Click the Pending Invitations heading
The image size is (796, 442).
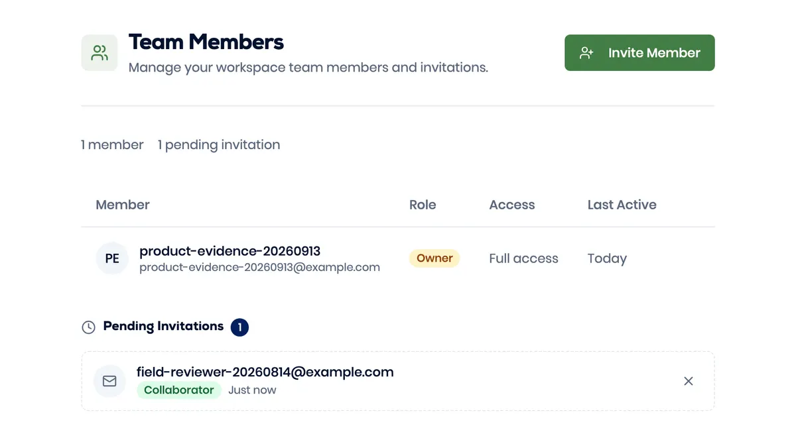click(163, 327)
